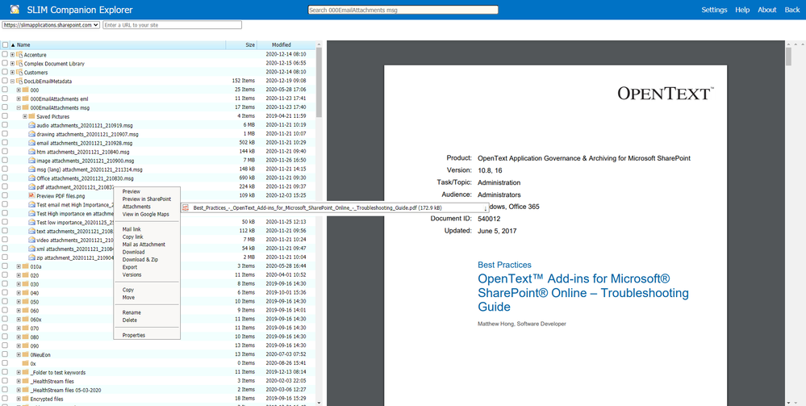Click the Back link in the header
Screen dimensions: 806x406
tap(792, 10)
